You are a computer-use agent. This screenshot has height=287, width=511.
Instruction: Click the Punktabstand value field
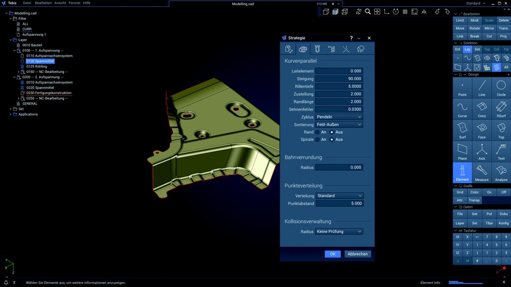point(339,204)
